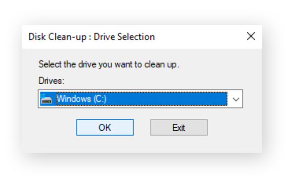
Task: Confirm drive selection with OK button
Action: click(105, 127)
